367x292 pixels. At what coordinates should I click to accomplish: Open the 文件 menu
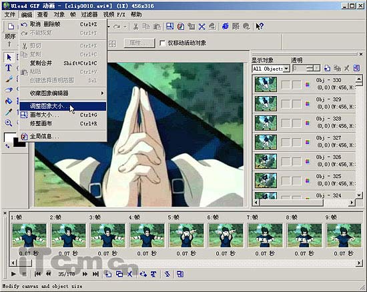point(10,15)
